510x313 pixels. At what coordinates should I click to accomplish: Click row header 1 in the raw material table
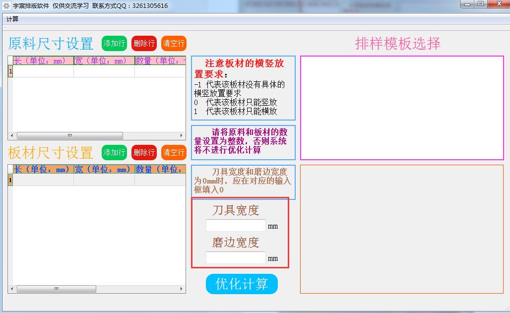(x=9, y=71)
